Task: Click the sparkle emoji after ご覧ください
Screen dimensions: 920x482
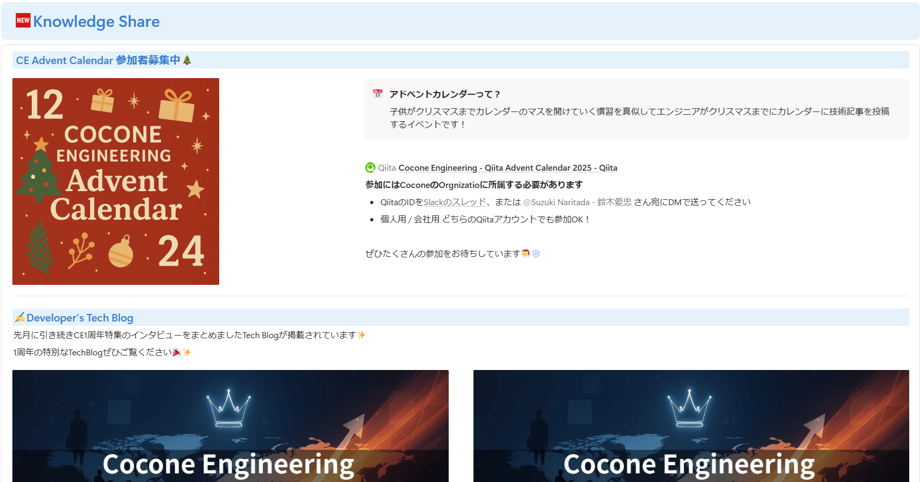Action: (x=187, y=352)
